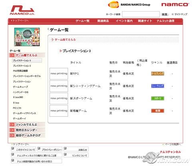192x166 pixels.
Task: Open the サイトマップ link
Action: pos(180,14)
